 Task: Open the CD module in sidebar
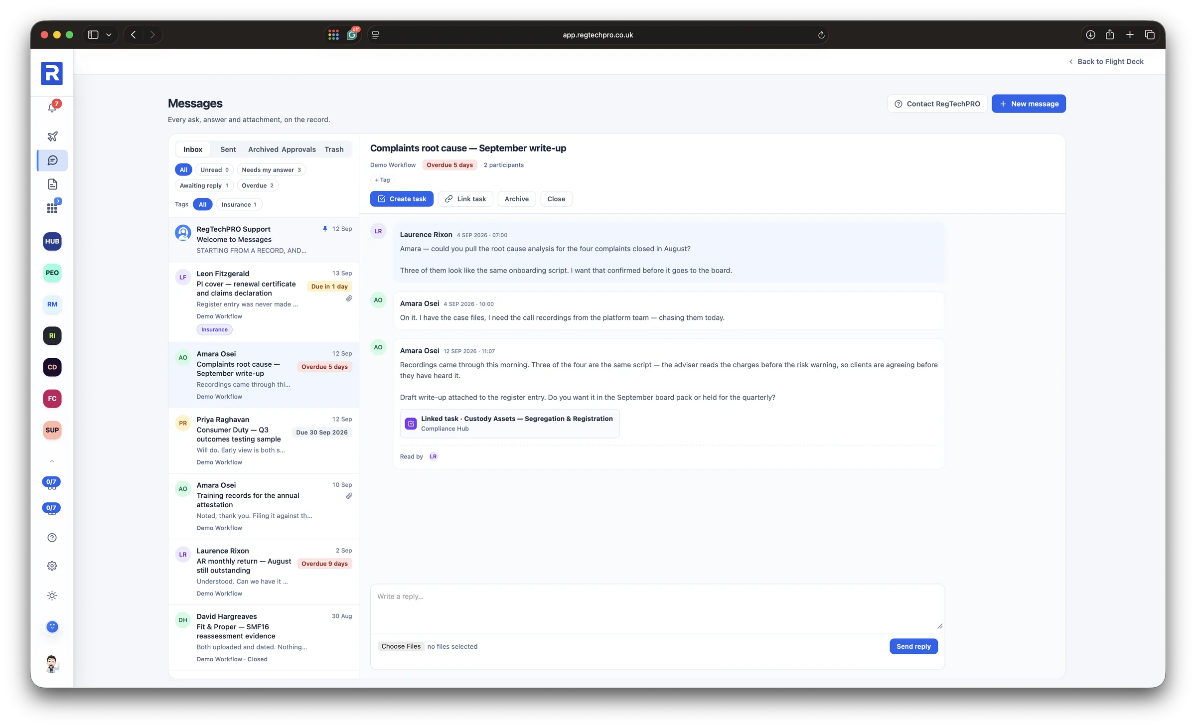pyautogui.click(x=52, y=367)
